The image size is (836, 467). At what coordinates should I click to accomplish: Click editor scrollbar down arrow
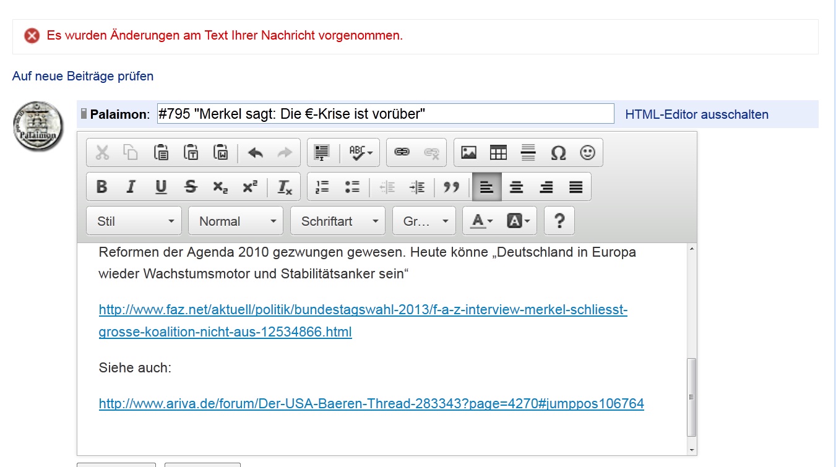click(692, 450)
